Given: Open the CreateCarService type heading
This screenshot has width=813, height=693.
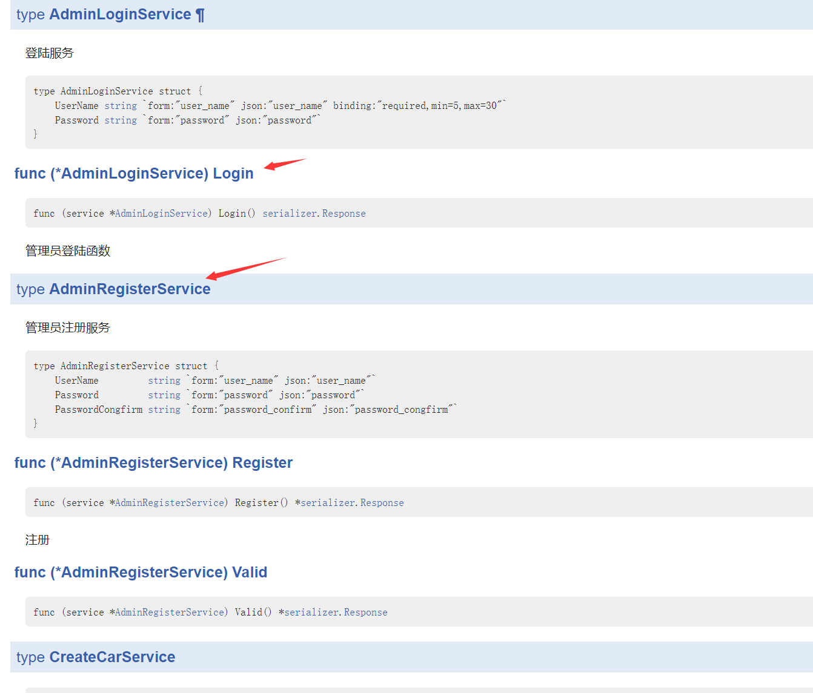Looking at the screenshot, I should tap(112, 657).
